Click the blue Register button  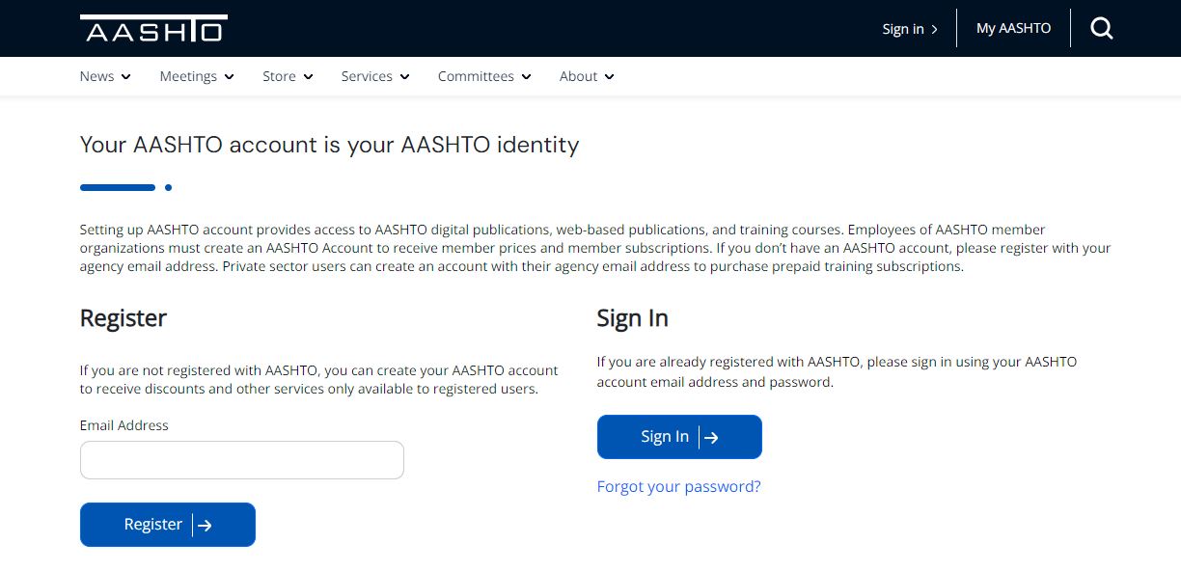tap(168, 525)
